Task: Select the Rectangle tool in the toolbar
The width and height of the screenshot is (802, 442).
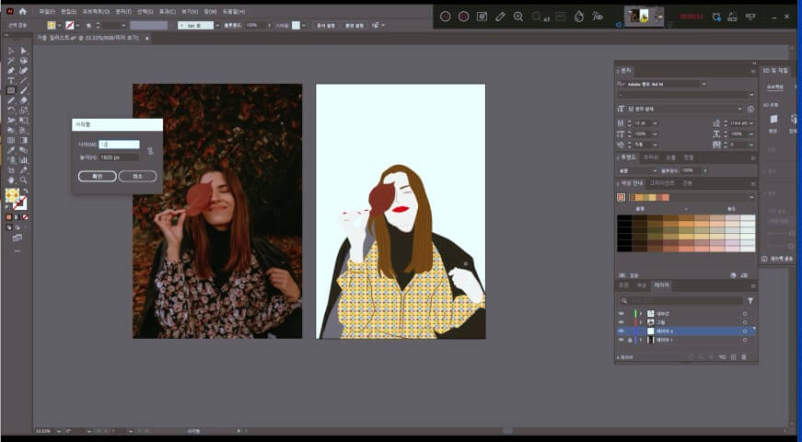Action: pyautogui.click(x=11, y=90)
